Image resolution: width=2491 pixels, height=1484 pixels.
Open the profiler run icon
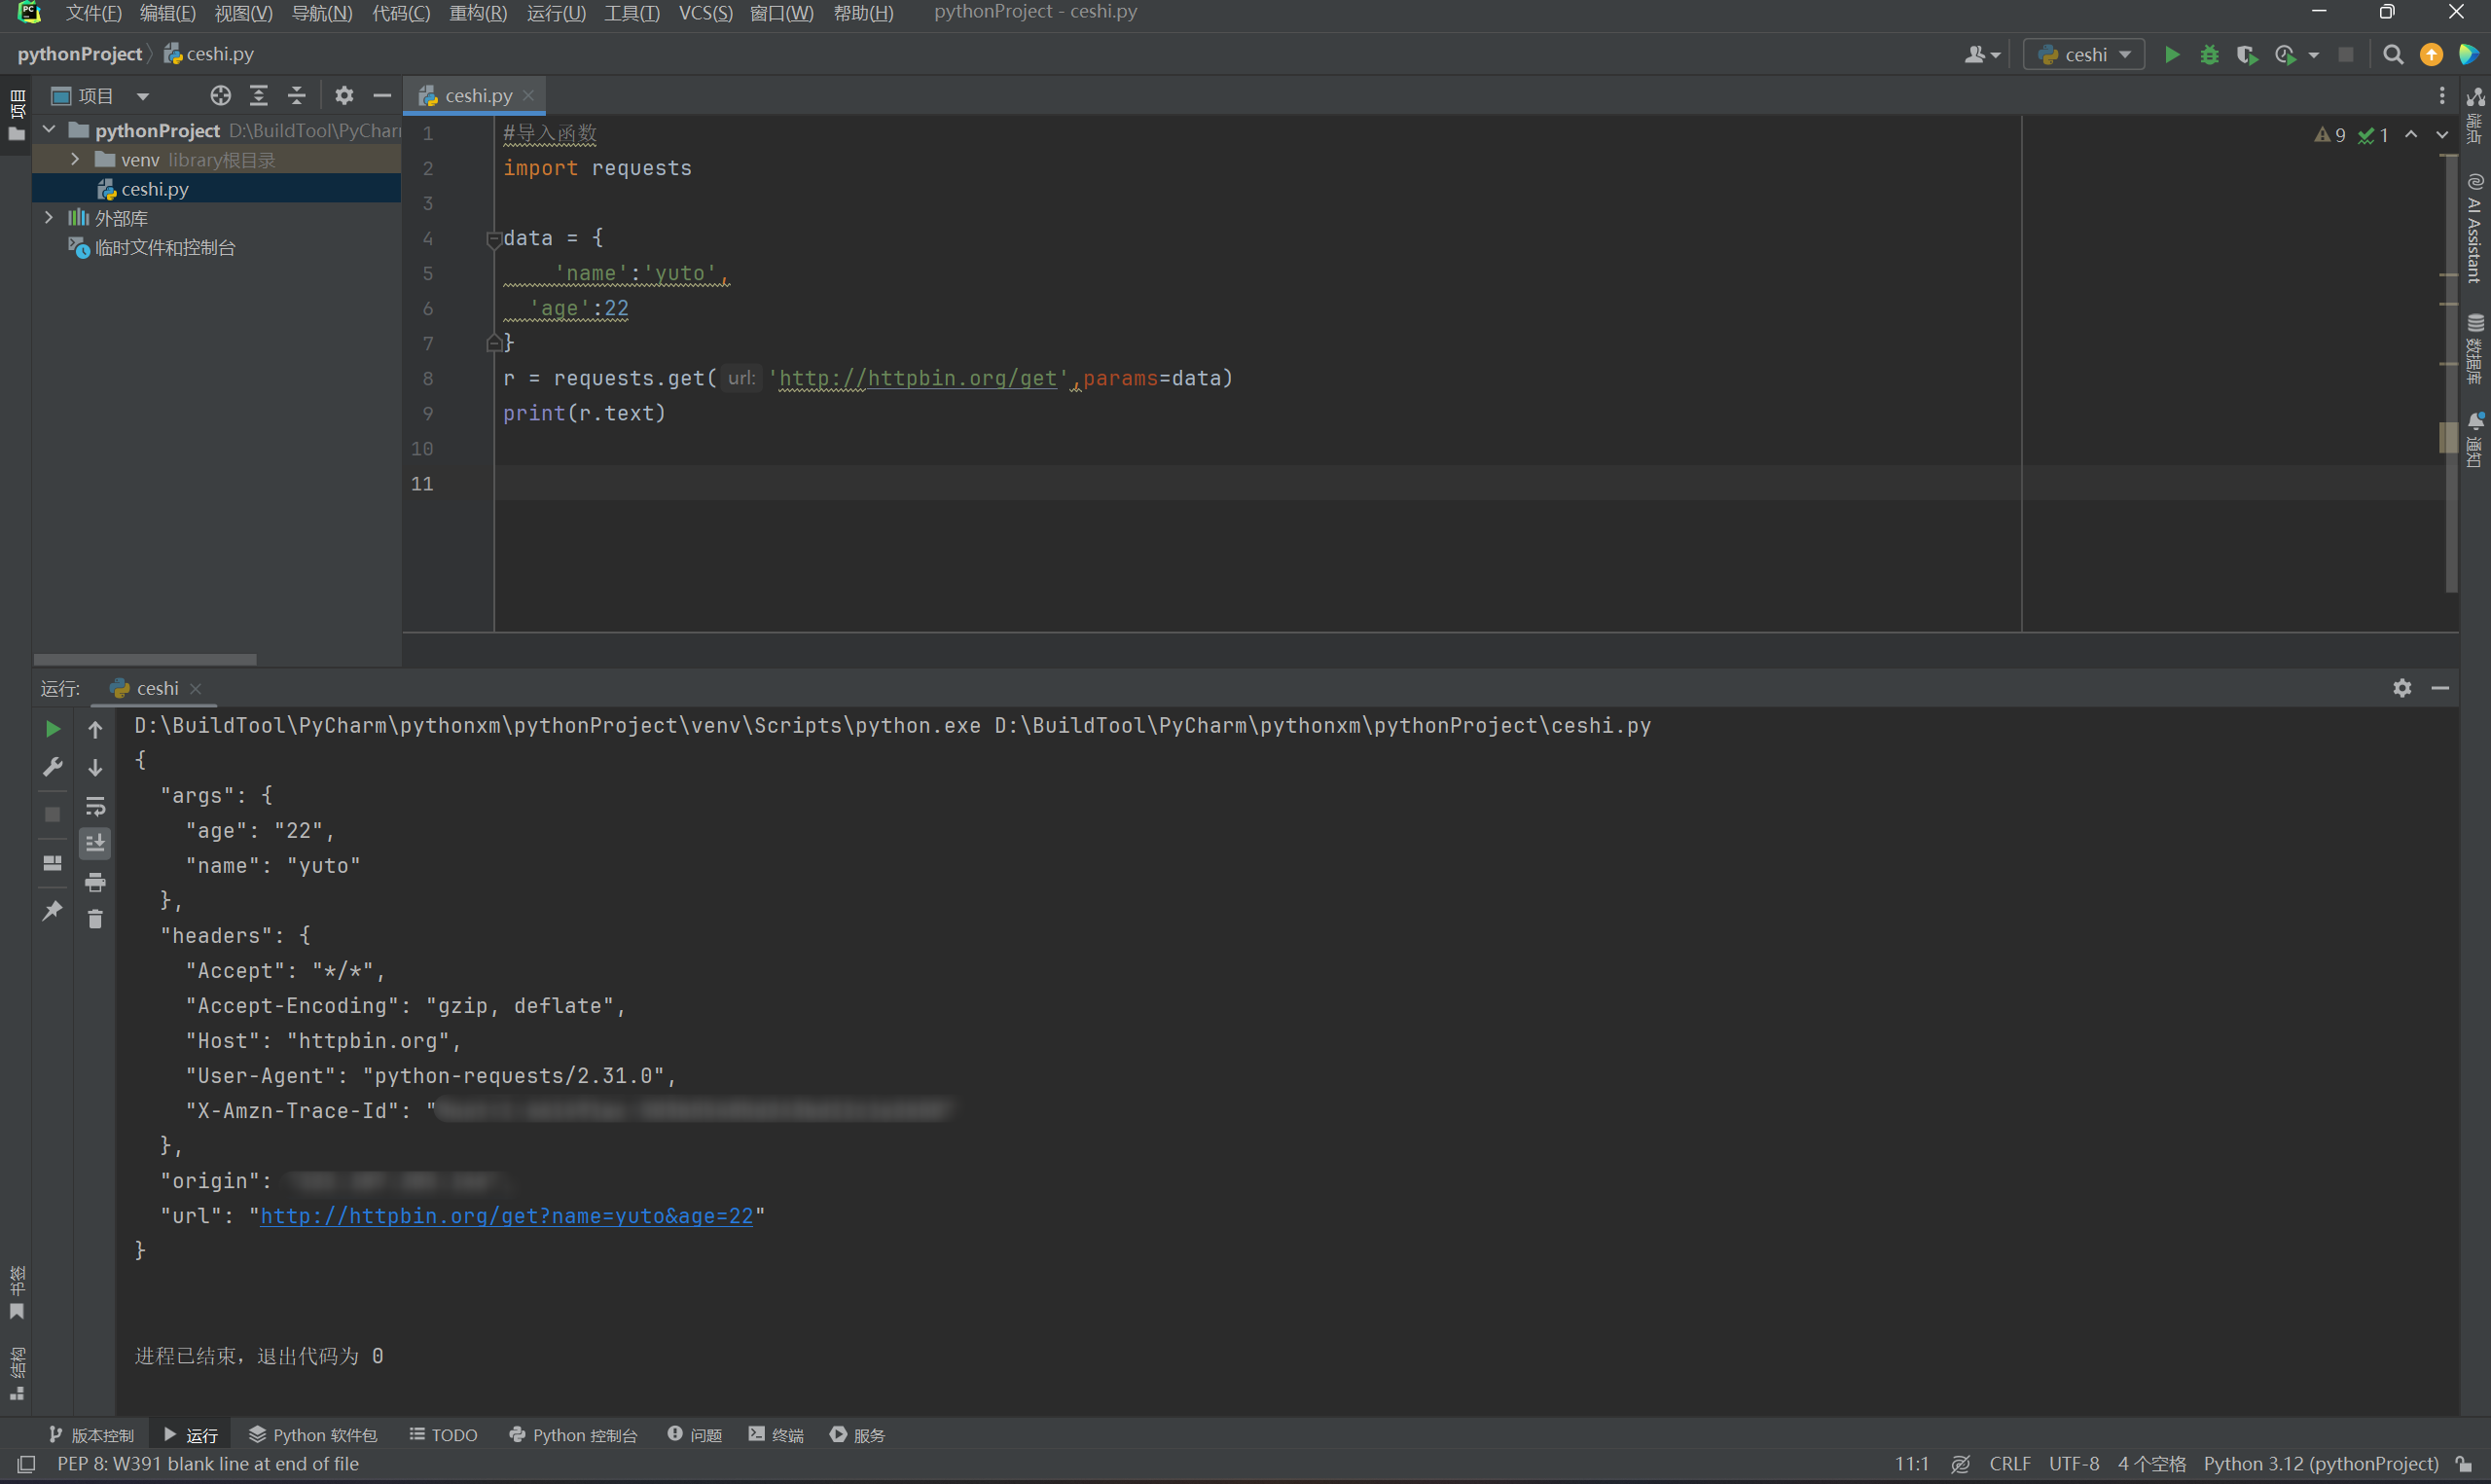(2285, 54)
